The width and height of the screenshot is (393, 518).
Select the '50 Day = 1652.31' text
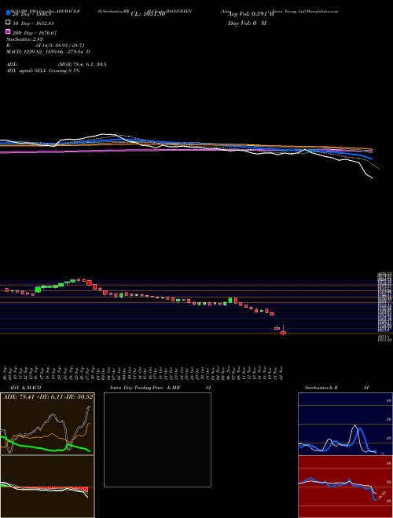click(x=34, y=24)
